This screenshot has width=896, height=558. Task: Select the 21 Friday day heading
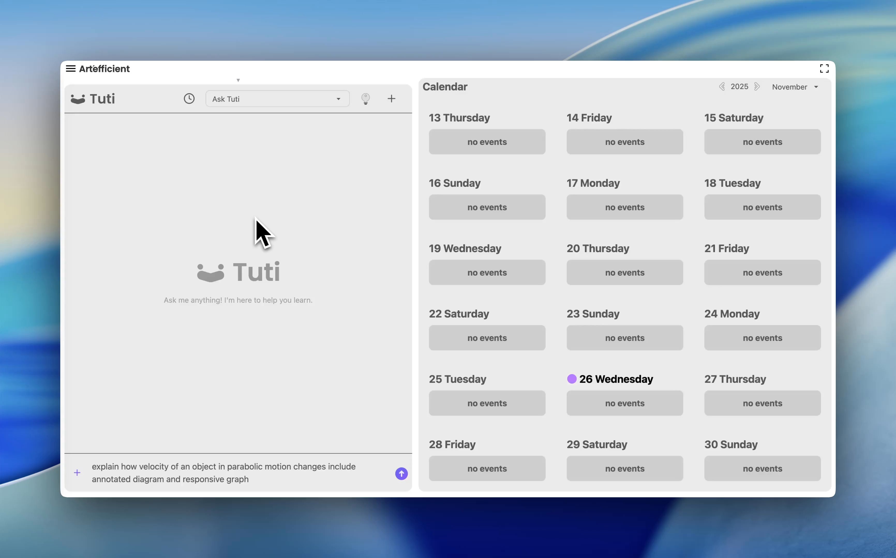click(726, 248)
